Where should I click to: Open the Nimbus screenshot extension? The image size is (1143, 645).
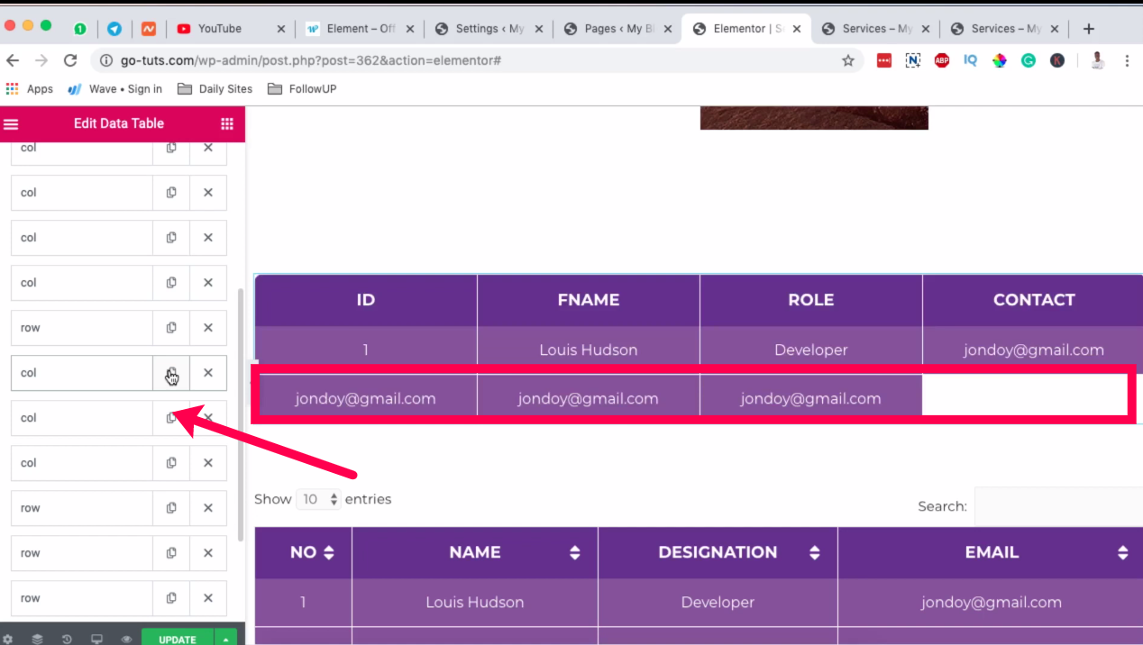[913, 60]
